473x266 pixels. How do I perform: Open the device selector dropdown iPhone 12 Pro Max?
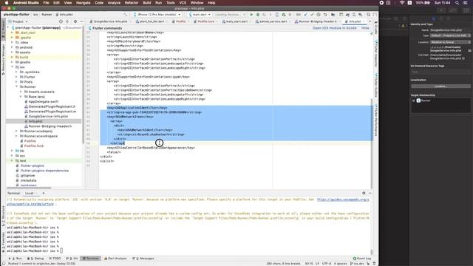tap(157, 15)
